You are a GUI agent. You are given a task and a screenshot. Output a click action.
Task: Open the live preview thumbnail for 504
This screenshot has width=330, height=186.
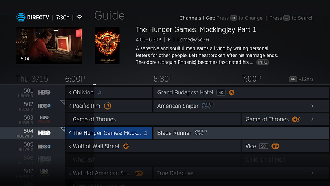[x=49, y=45]
